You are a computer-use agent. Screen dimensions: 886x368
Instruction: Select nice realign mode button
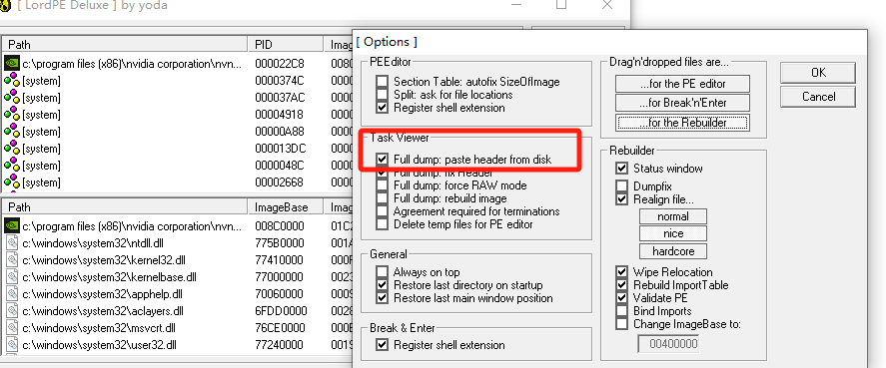(673, 233)
